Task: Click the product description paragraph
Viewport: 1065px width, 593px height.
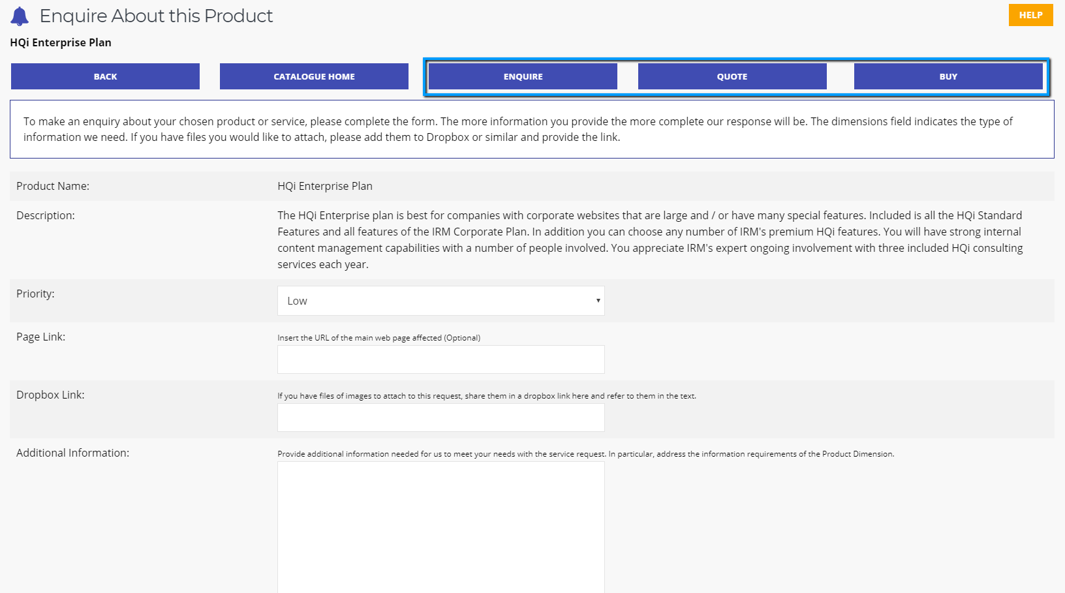Action: 650,239
